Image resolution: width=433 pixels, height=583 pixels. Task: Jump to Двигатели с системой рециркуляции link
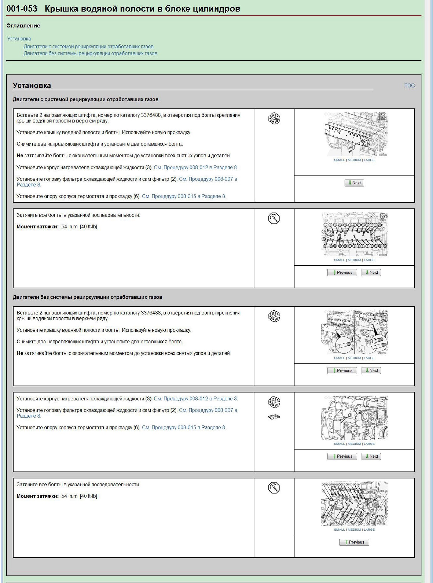[x=89, y=46]
